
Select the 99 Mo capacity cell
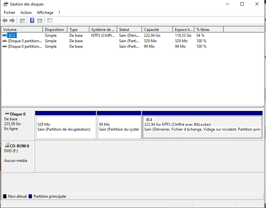click(x=149, y=46)
